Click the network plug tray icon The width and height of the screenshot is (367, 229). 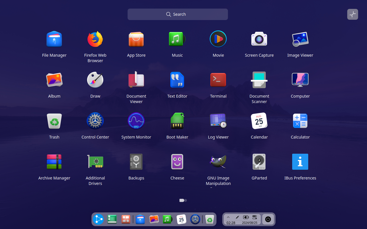[237, 218]
